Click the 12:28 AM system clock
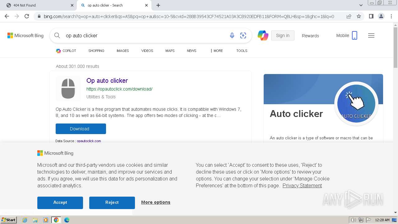This screenshot has width=398, height=224. (382, 220)
